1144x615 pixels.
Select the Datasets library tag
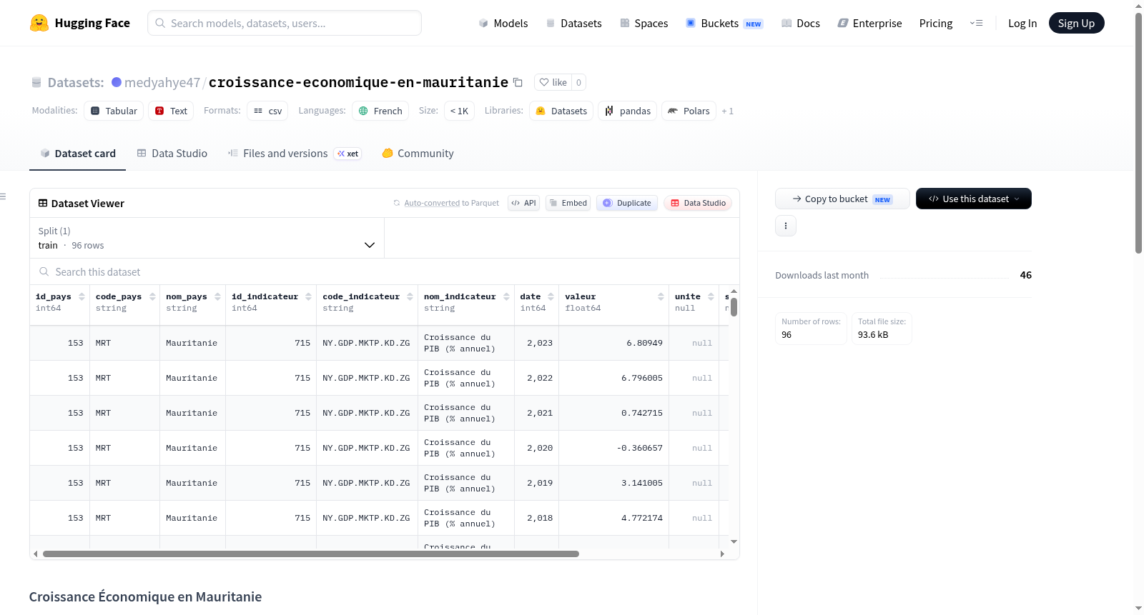(x=561, y=111)
